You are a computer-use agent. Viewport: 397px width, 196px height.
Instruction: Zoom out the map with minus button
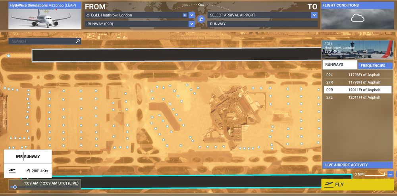coord(391,174)
